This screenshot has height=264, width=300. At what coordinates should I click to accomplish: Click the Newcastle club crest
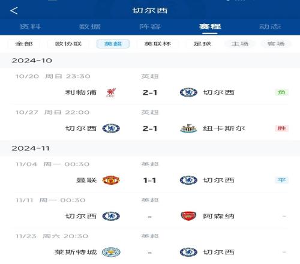(188, 128)
